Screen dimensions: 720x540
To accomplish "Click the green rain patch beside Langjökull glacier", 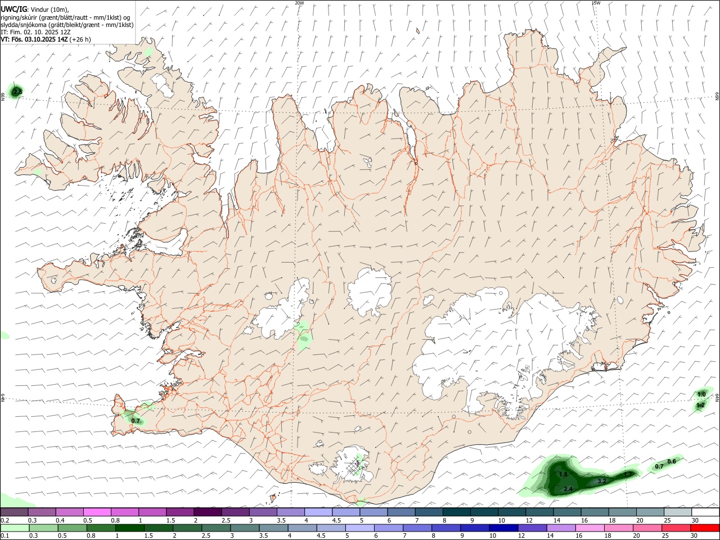I will 303,335.
